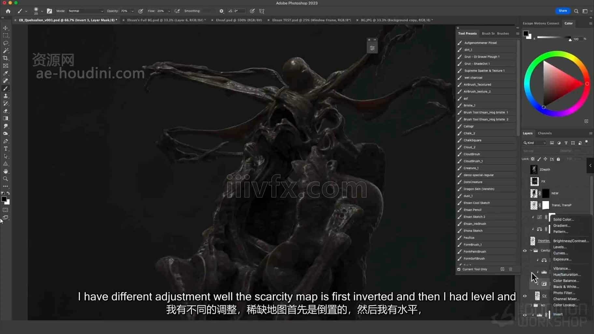Open the Opacity value dropdown arrow

tap(133, 11)
